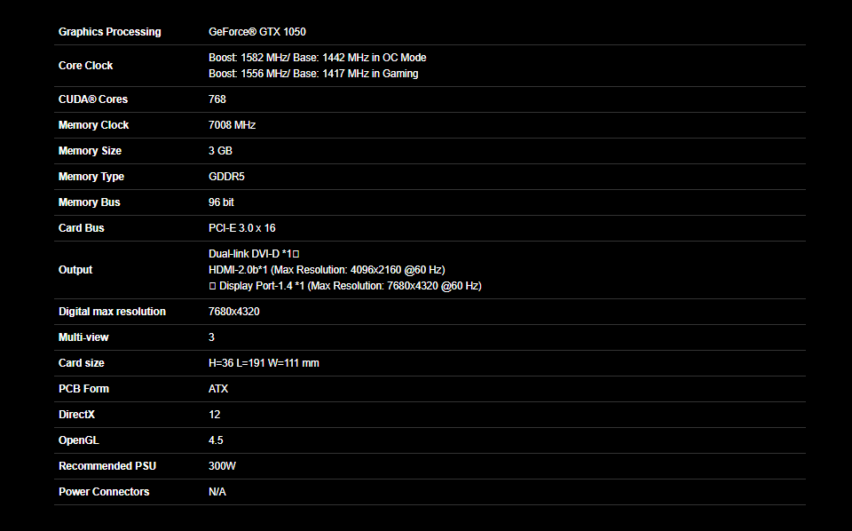Image resolution: width=852 pixels, height=531 pixels.
Task: Click the PCB Form ATX value
Action: (218, 389)
